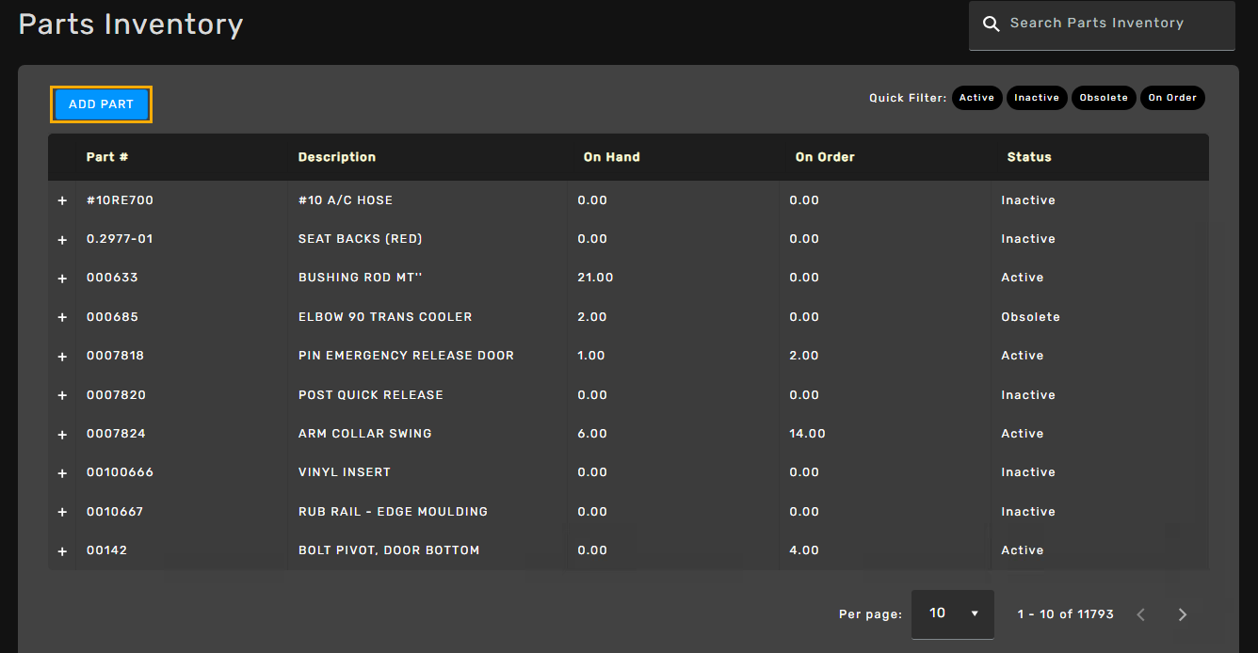Sort by the Description column header
The width and height of the screenshot is (1258, 653).
(x=336, y=157)
